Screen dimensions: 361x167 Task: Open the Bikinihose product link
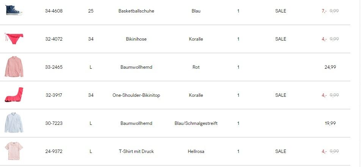point(136,39)
